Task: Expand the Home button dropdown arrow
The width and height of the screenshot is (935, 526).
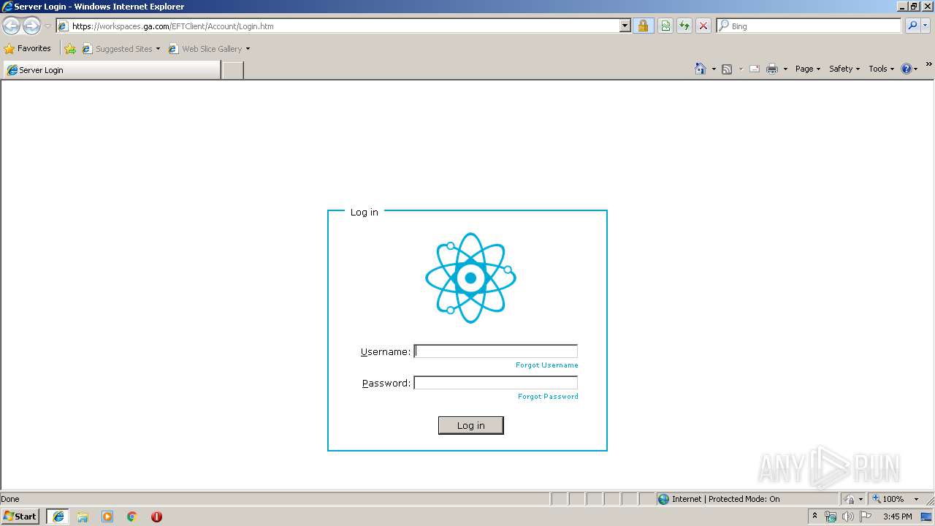Action: coord(714,69)
